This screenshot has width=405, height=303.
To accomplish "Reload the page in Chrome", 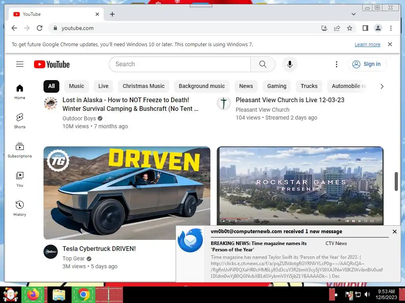I will [40, 28].
